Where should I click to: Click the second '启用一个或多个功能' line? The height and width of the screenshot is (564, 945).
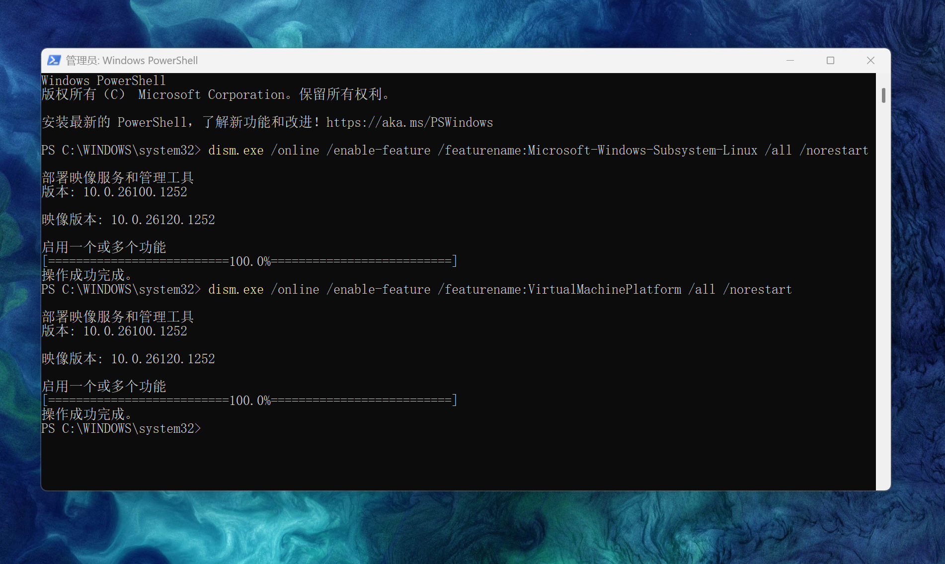[x=104, y=387]
